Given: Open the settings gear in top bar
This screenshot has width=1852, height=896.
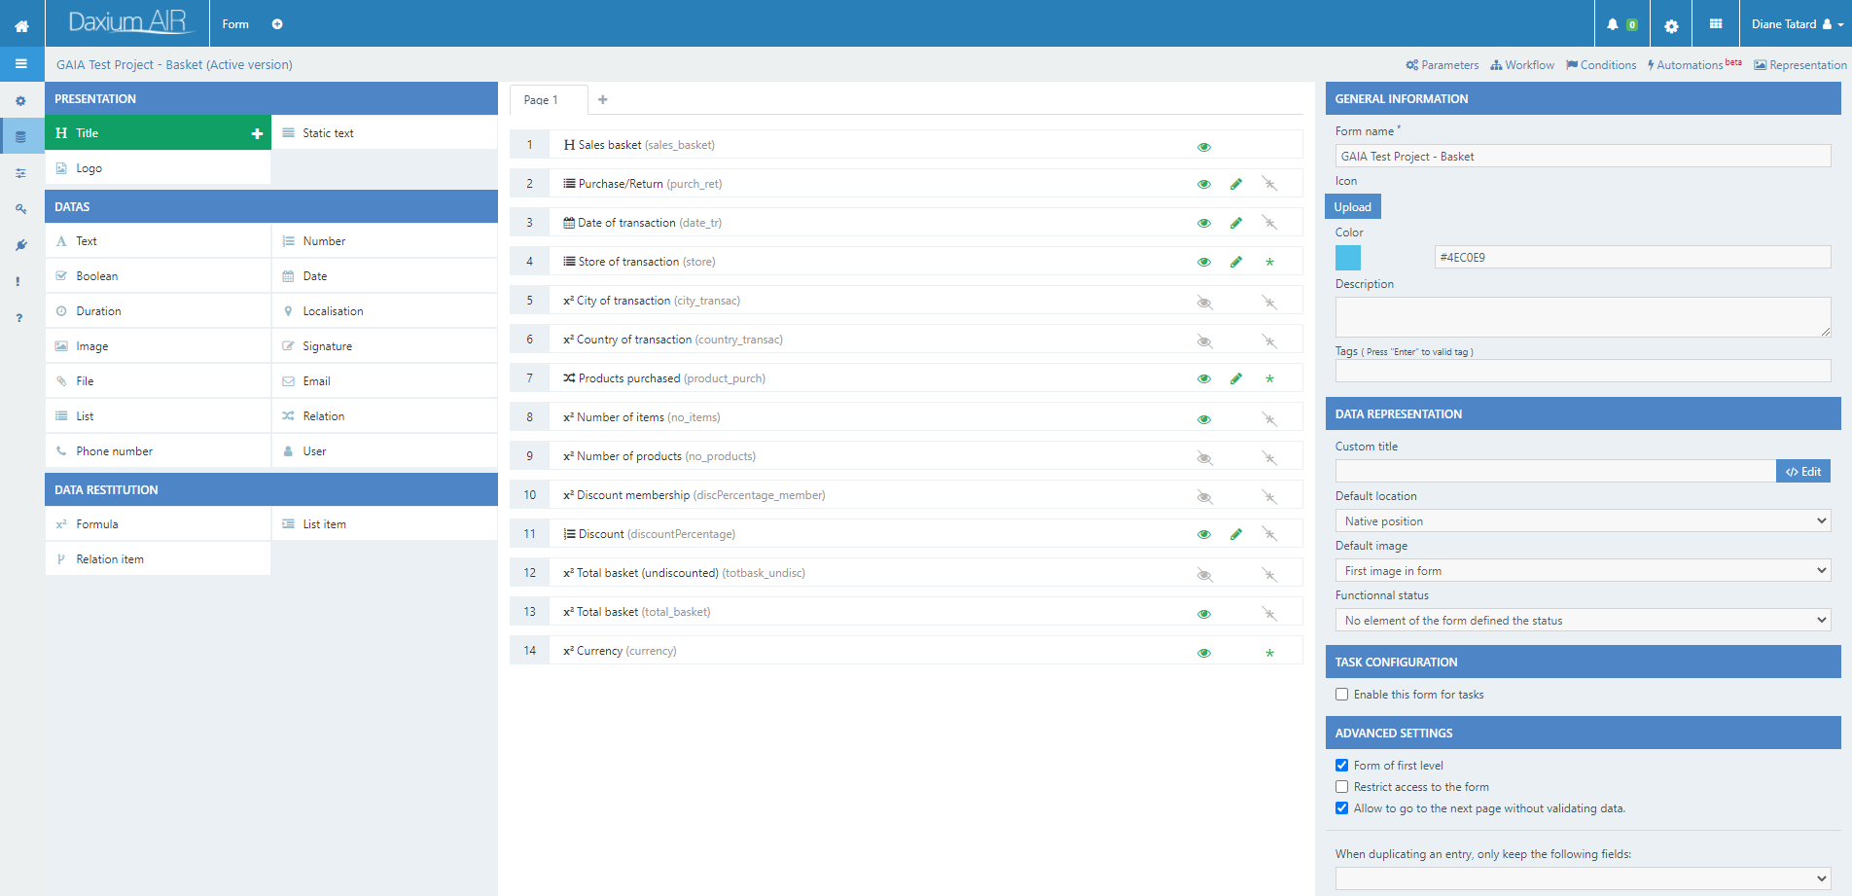Looking at the screenshot, I should (1671, 25).
